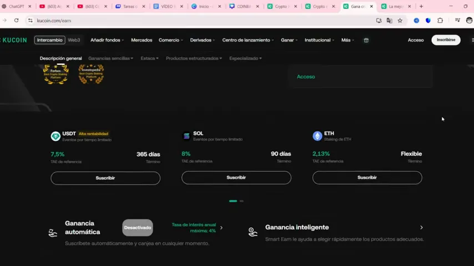
Task: Bookmark page with the star icon
Action: [400, 21]
